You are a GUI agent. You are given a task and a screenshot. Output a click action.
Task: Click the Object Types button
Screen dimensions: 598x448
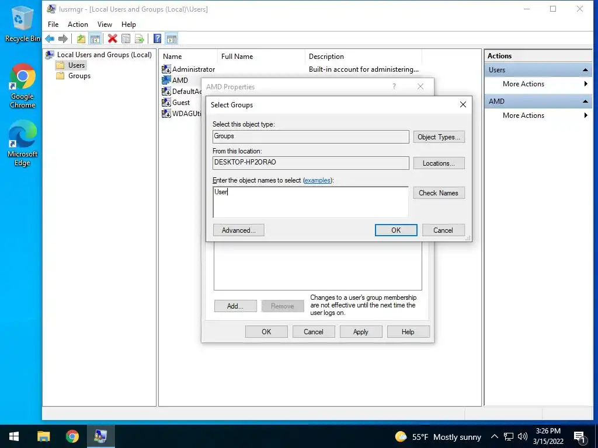tap(439, 136)
